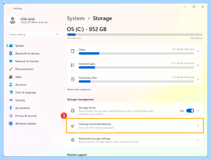Click the Find a setting search box

34,34
